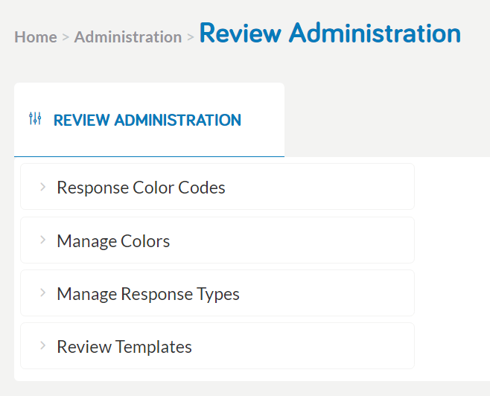
Task: Open the Response Color Codes text label
Action: [x=141, y=188]
